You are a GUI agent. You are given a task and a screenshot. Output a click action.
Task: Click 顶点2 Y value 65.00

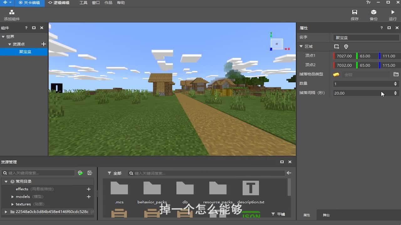point(367,65)
